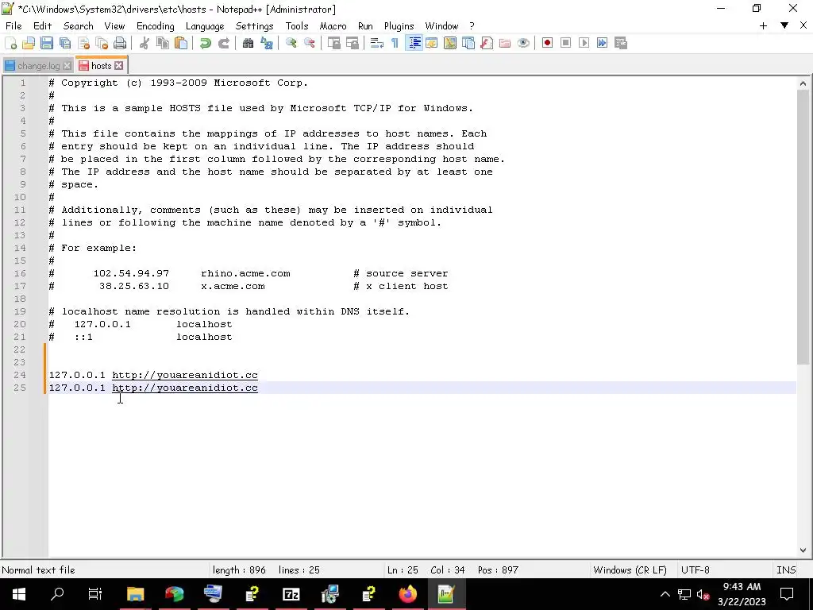The height and width of the screenshot is (610, 813).
Task: Click the youareanidiot.cc link on line 24
Action: (185, 375)
